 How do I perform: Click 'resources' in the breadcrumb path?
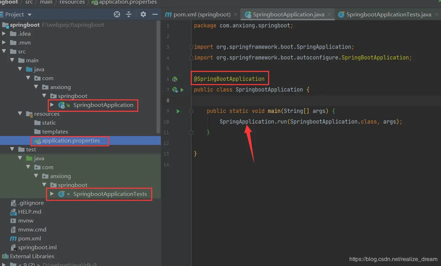pyautogui.click(x=73, y=2)
